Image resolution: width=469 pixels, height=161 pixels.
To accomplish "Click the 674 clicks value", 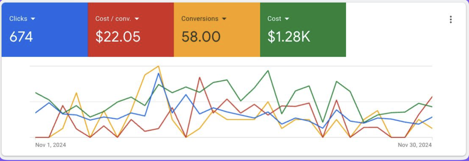I will pos(21,37).
